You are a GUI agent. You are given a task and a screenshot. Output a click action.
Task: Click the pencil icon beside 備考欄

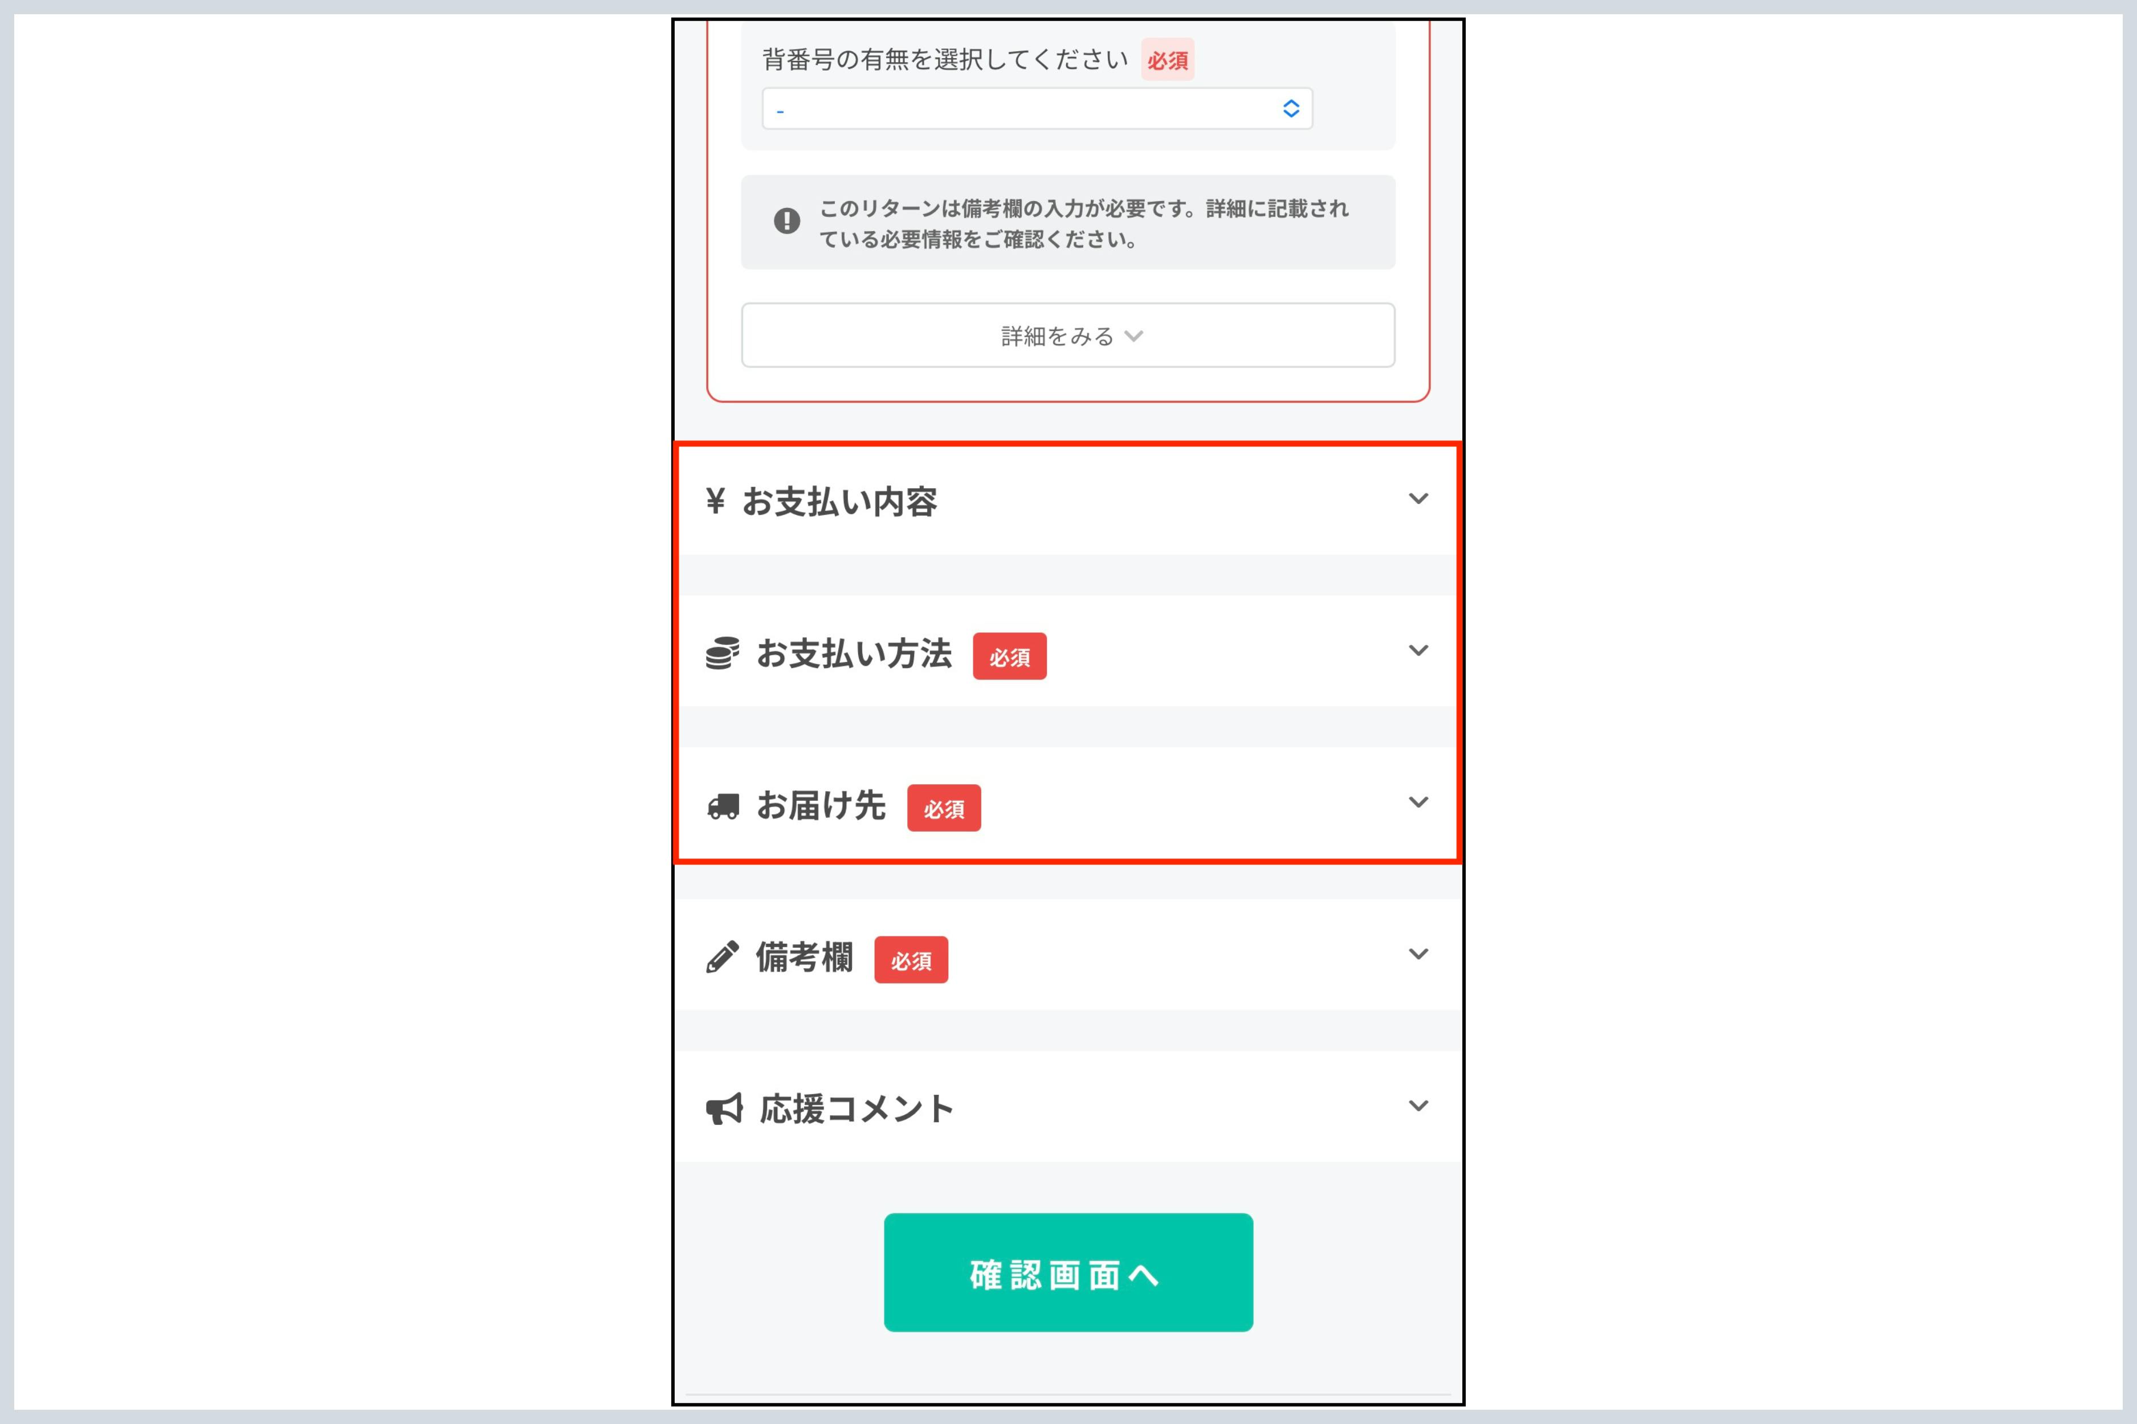(x=723, y=957)
